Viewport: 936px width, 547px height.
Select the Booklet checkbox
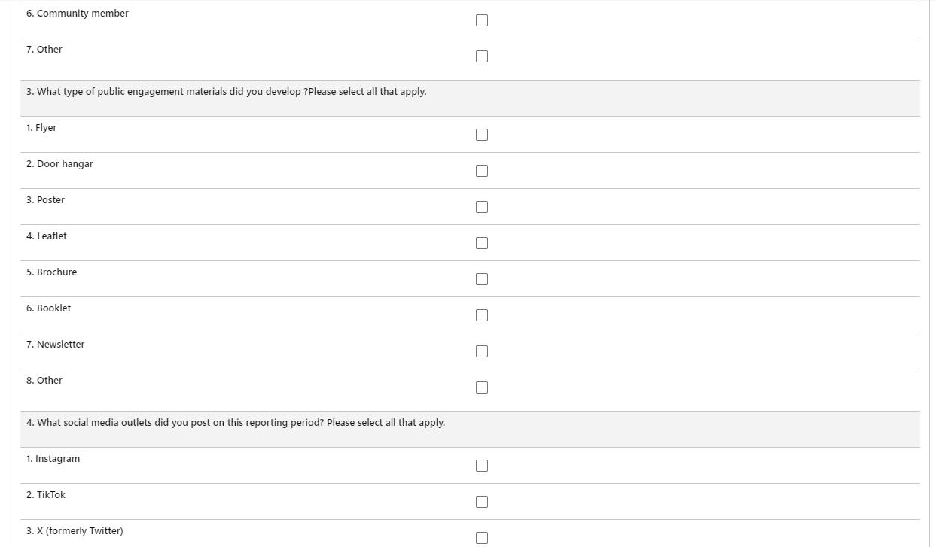[x=482, y=315]
